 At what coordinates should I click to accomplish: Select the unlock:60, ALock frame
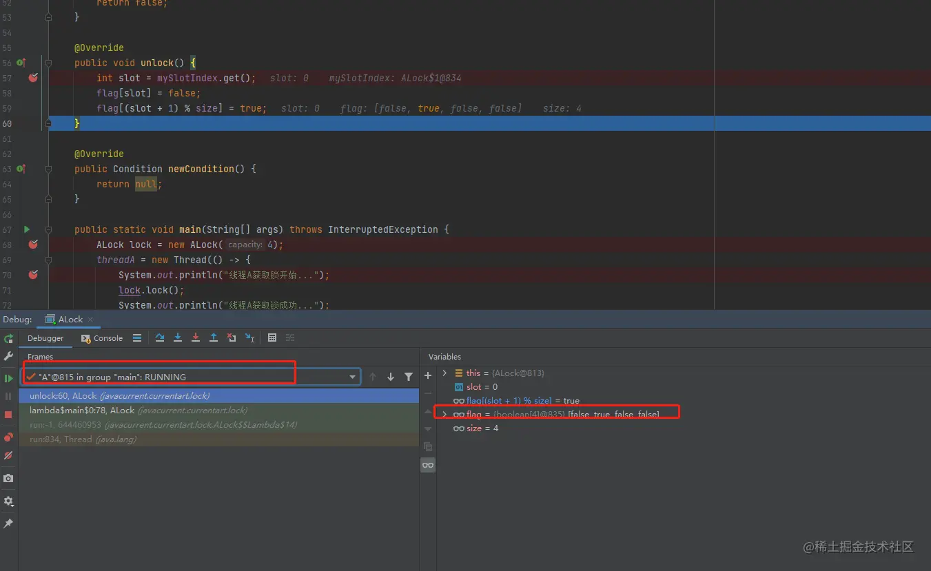click(x=219, y=396)
